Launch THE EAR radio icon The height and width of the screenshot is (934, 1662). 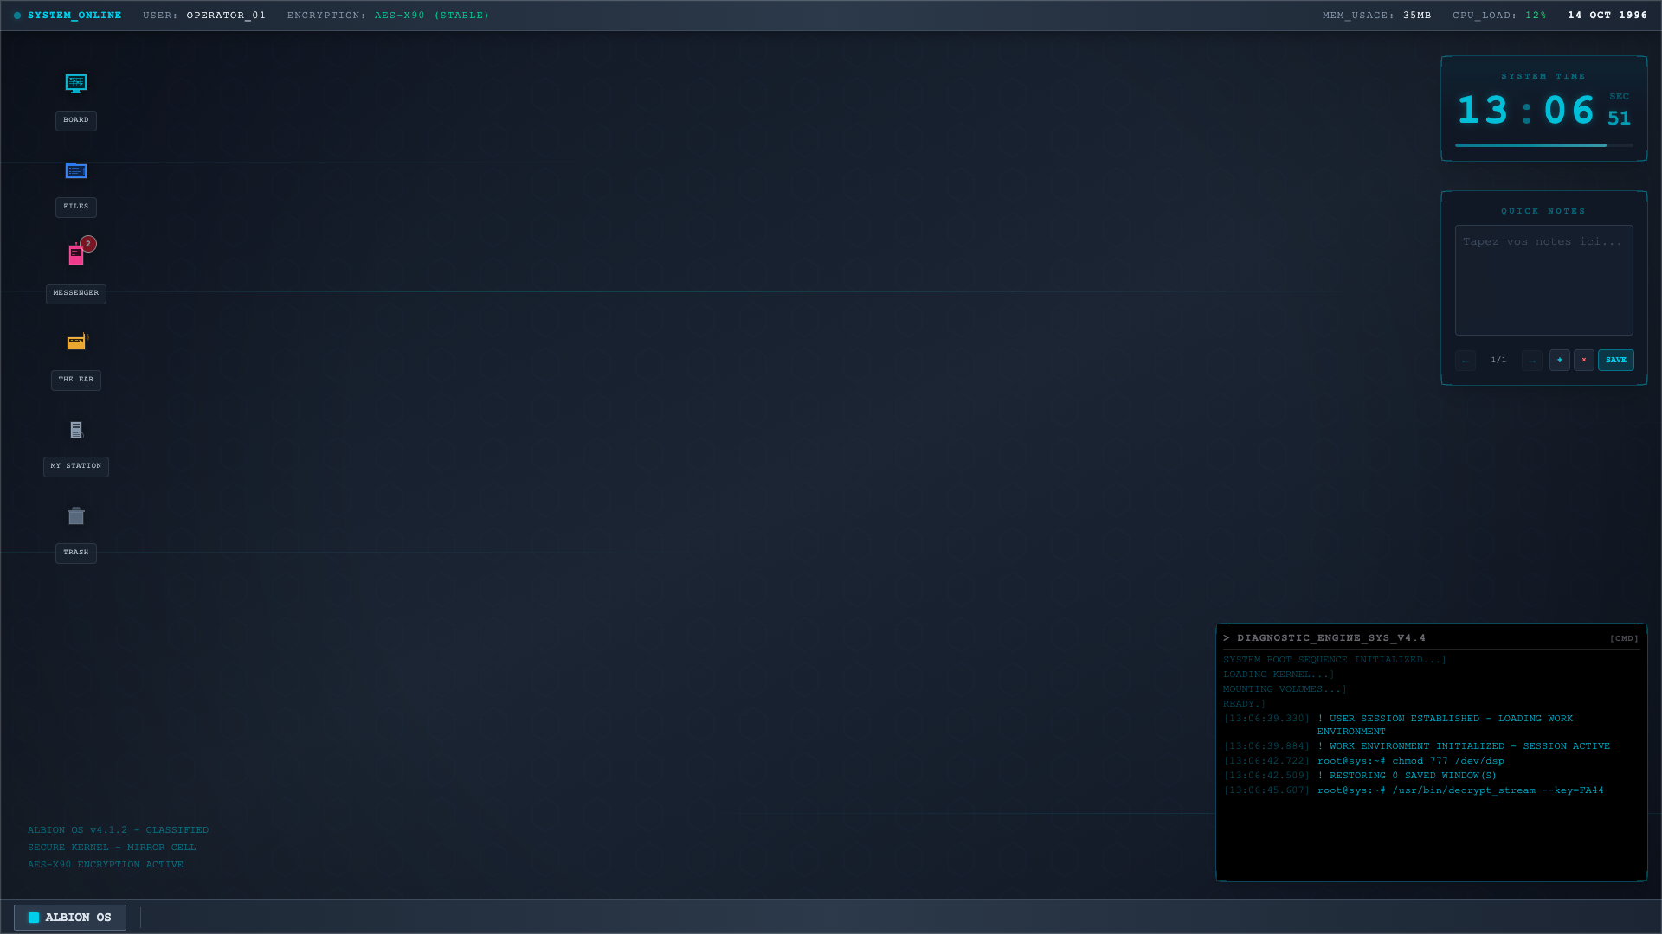point(76,342)
